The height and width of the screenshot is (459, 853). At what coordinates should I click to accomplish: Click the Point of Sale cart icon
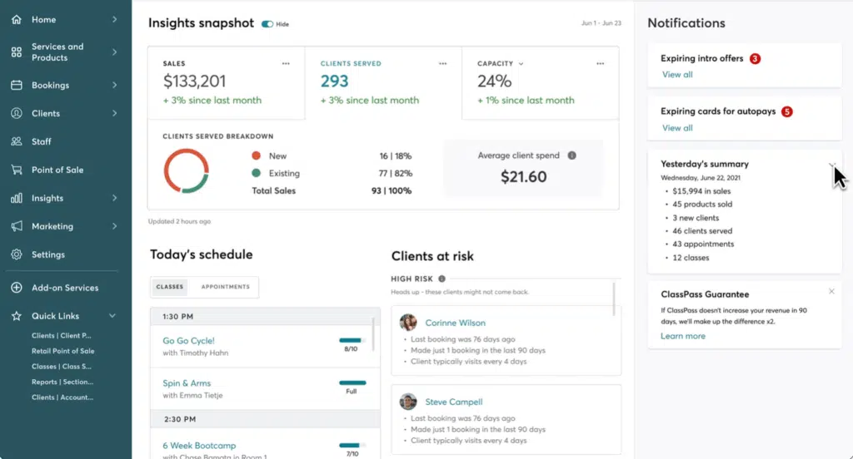point(16,170)
